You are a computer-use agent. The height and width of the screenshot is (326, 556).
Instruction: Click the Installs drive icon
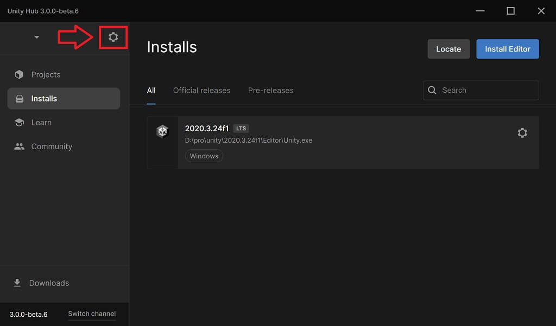click(20, 99)
